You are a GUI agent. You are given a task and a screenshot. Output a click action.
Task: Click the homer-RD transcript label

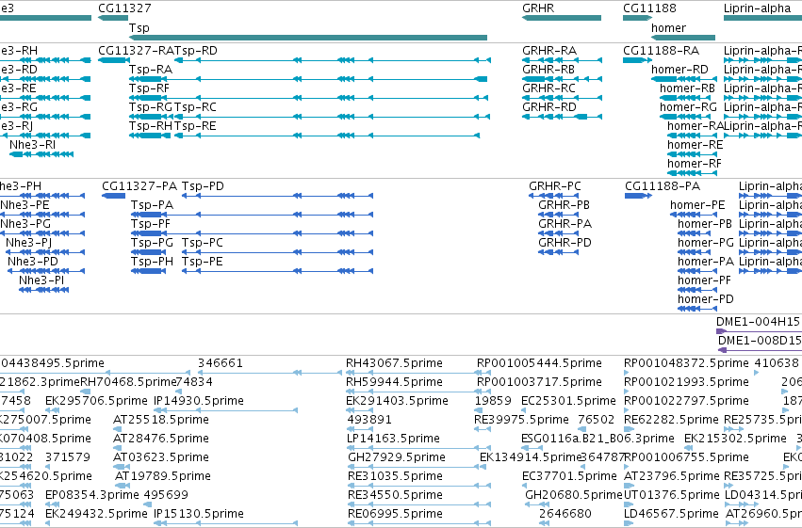point(679,70)
